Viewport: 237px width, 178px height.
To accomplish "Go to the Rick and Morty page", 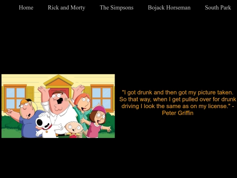I will pyautogui.click(x=67, y=7).
